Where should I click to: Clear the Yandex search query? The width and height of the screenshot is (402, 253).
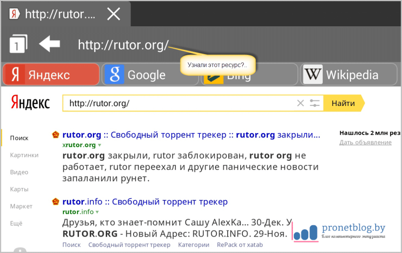click(x=300, y=103)
